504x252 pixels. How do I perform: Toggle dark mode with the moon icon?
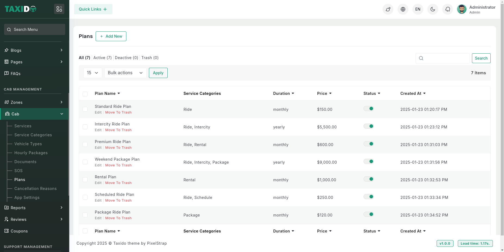click(433, 9)
